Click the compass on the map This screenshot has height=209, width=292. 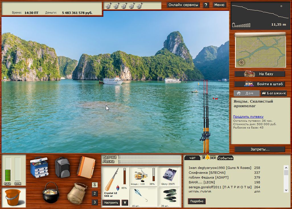241,62
